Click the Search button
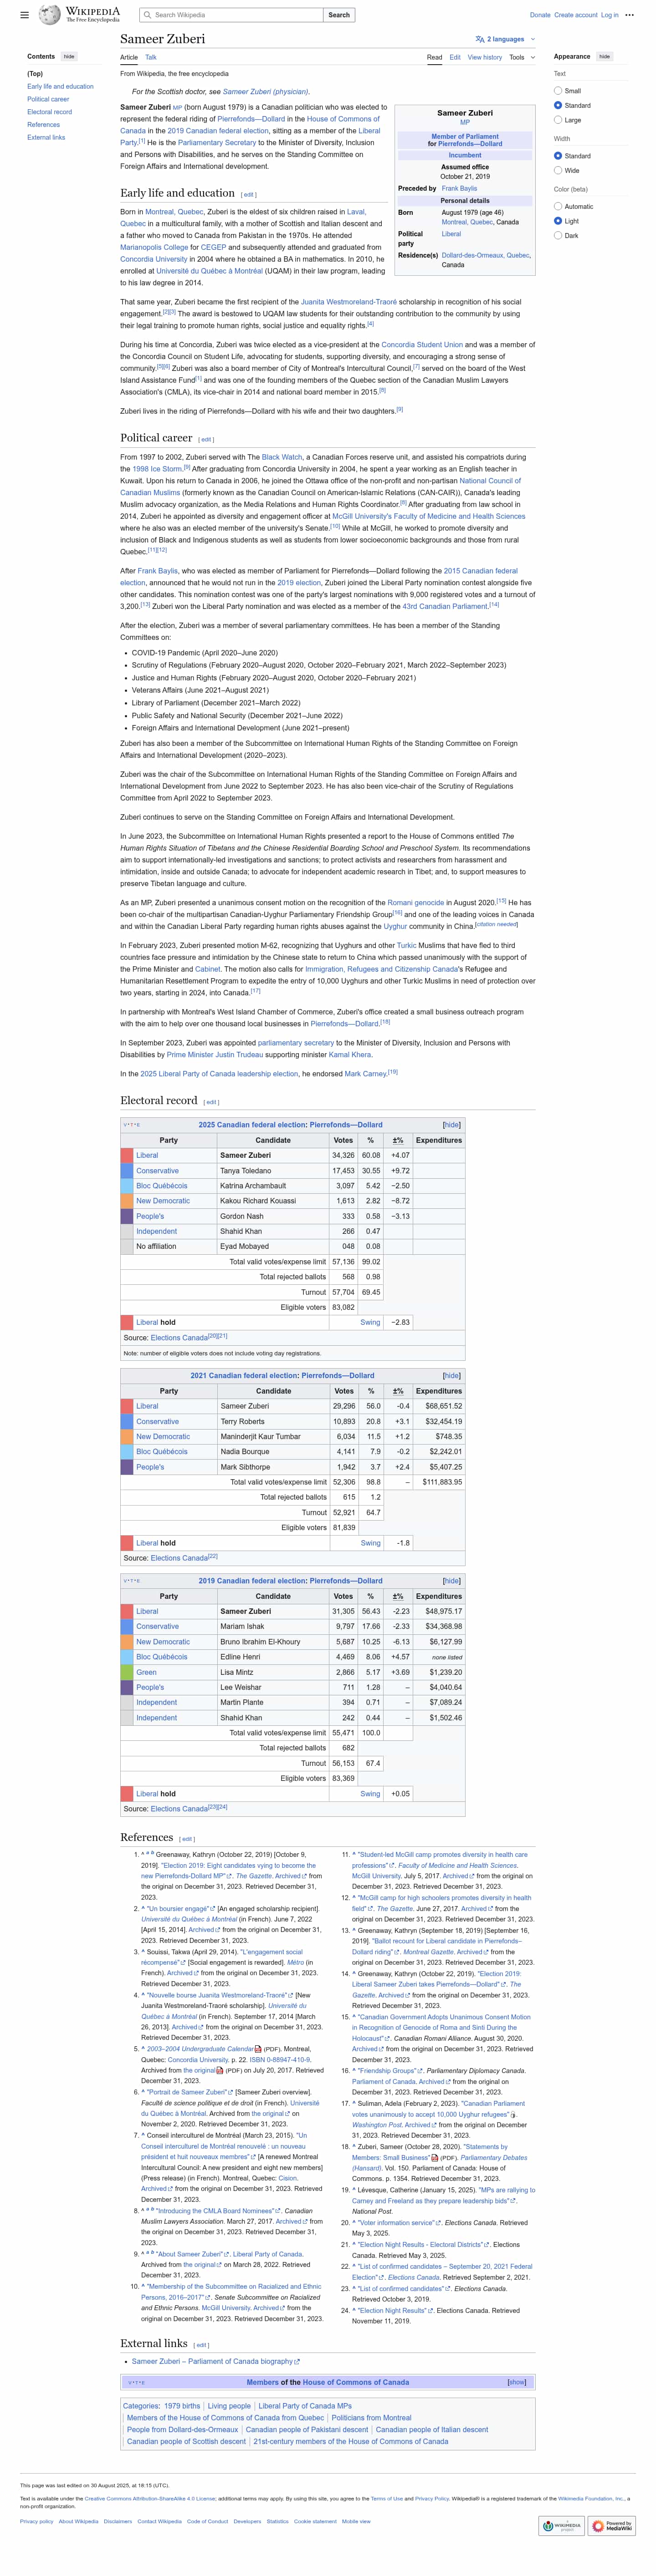The height and width of the screenshot is (2576, 656). pos(339,15)
